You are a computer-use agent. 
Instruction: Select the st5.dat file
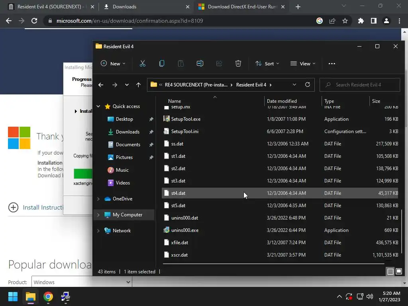pyautogui.click(x=280, y=206)
